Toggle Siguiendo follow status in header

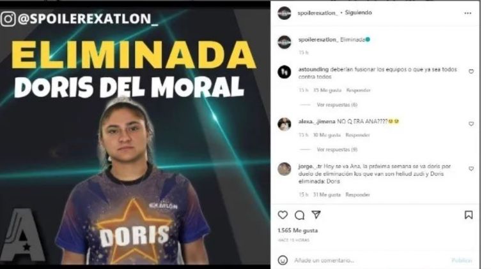(358, 13)
